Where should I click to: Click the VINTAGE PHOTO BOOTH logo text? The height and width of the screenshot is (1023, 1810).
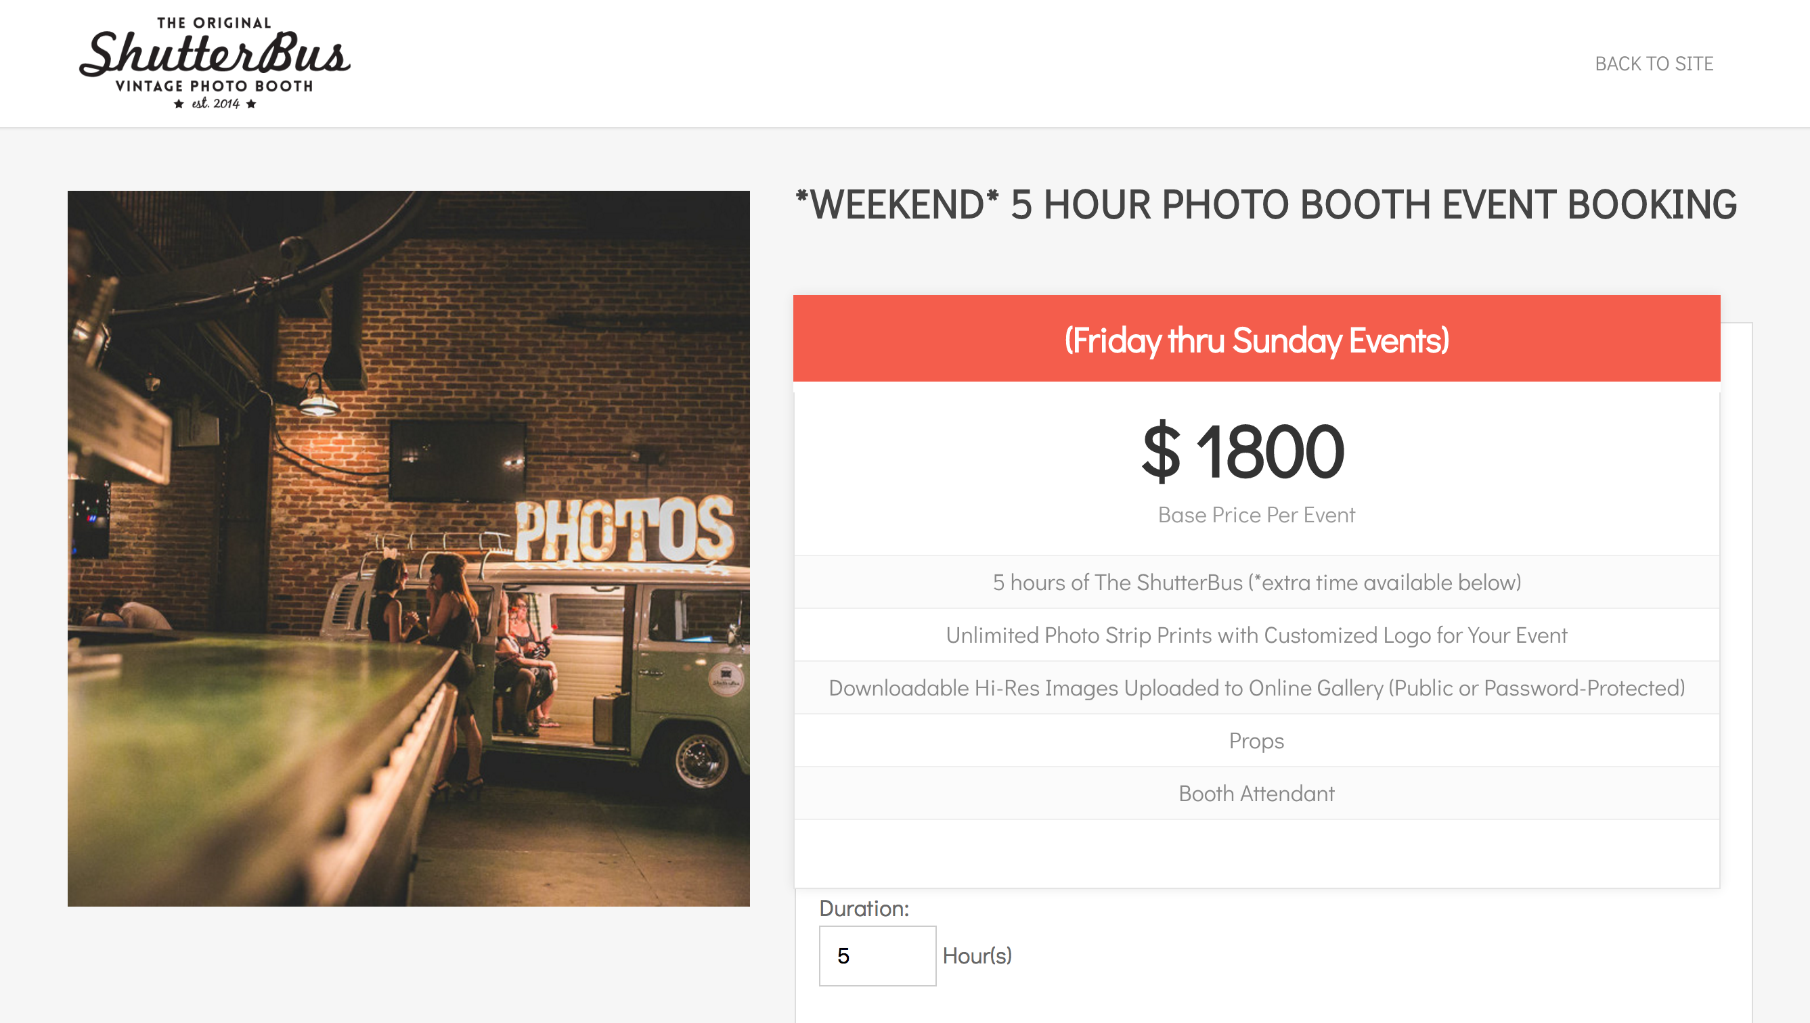215,86
